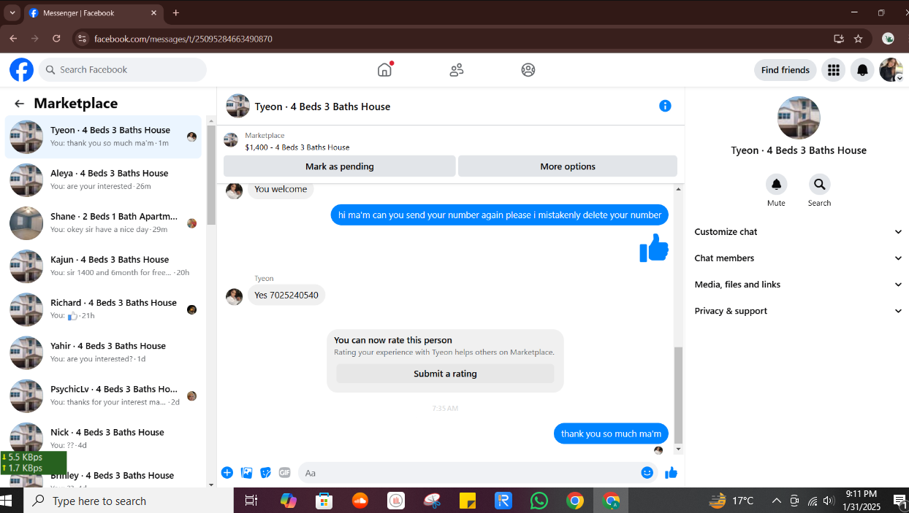Expand the Customize chat section
Viewport: 909px width, 513px height.
click(799, 232)
